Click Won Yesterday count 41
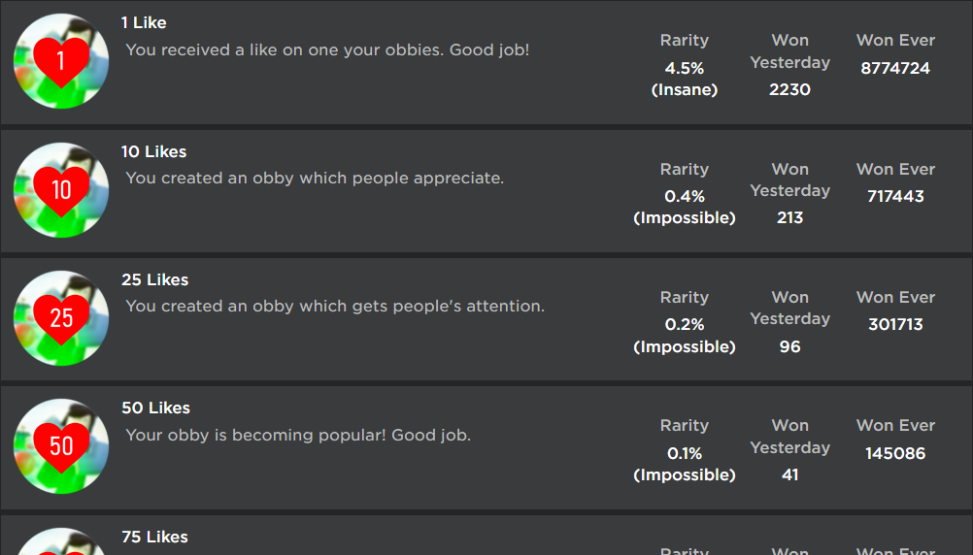 789,474
